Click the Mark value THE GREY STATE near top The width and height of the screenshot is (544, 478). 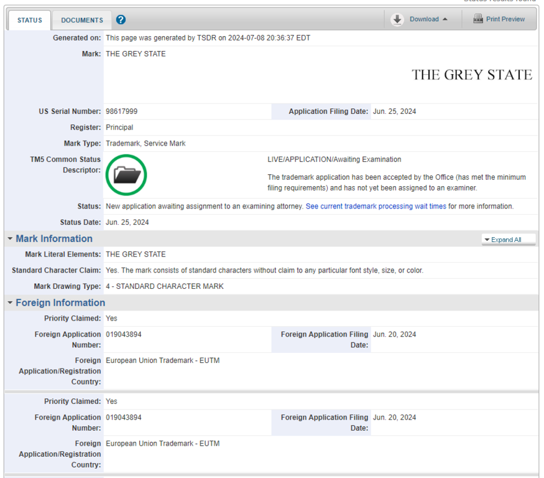tap(136, 54)
